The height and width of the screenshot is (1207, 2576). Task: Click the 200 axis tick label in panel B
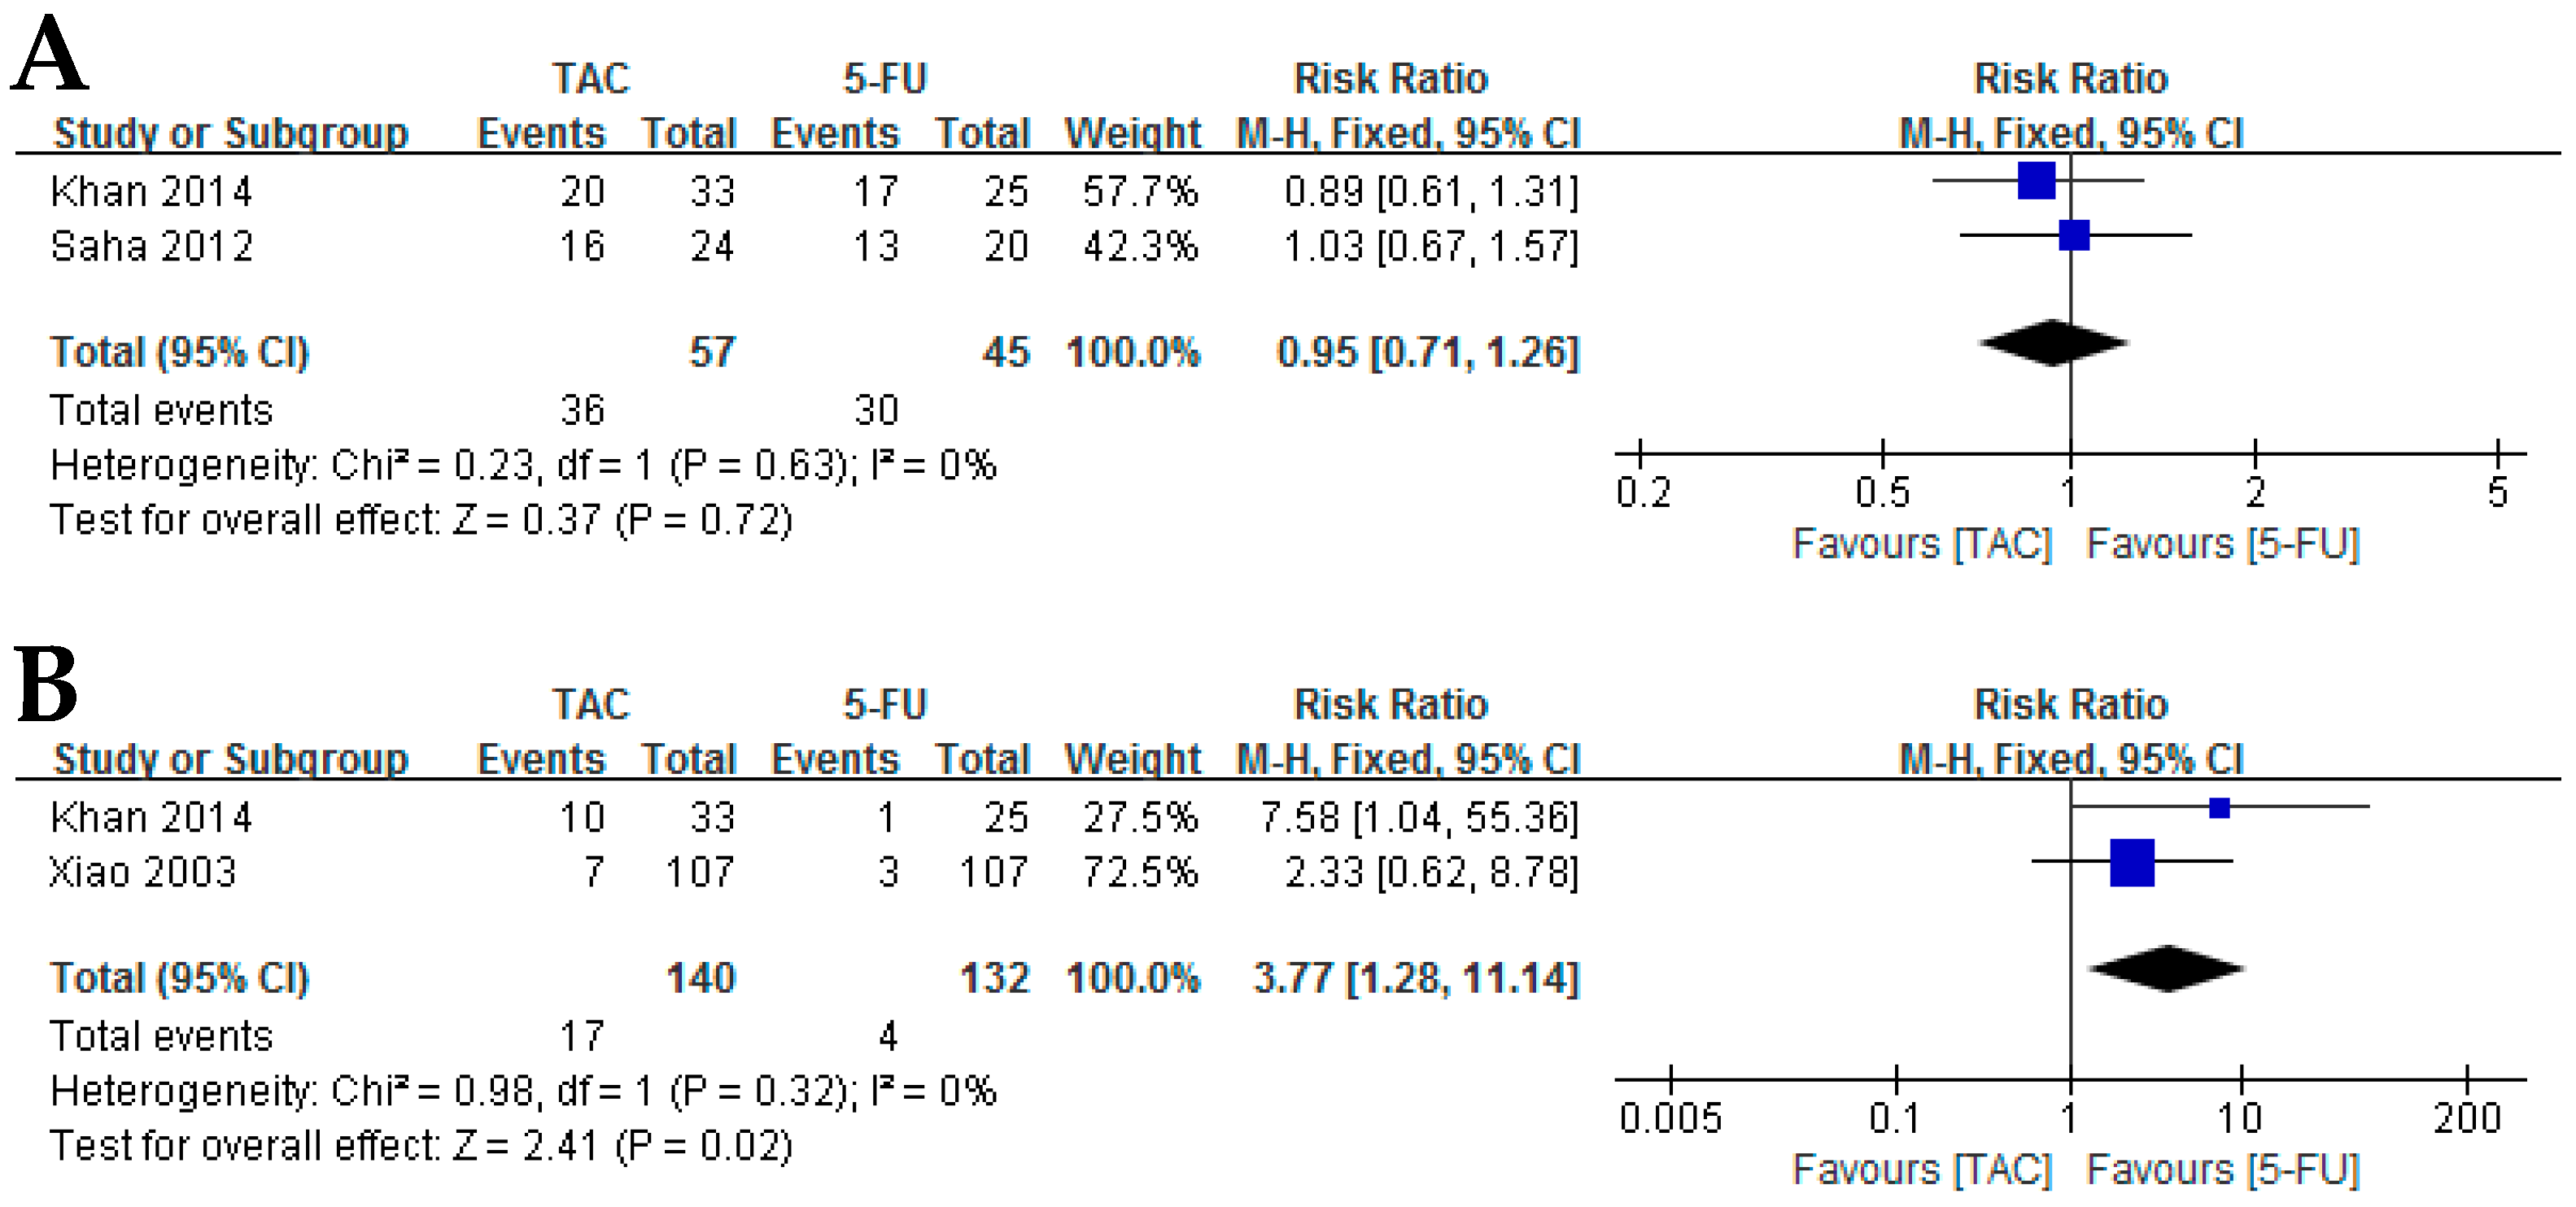click(x=2467, y=1118)
